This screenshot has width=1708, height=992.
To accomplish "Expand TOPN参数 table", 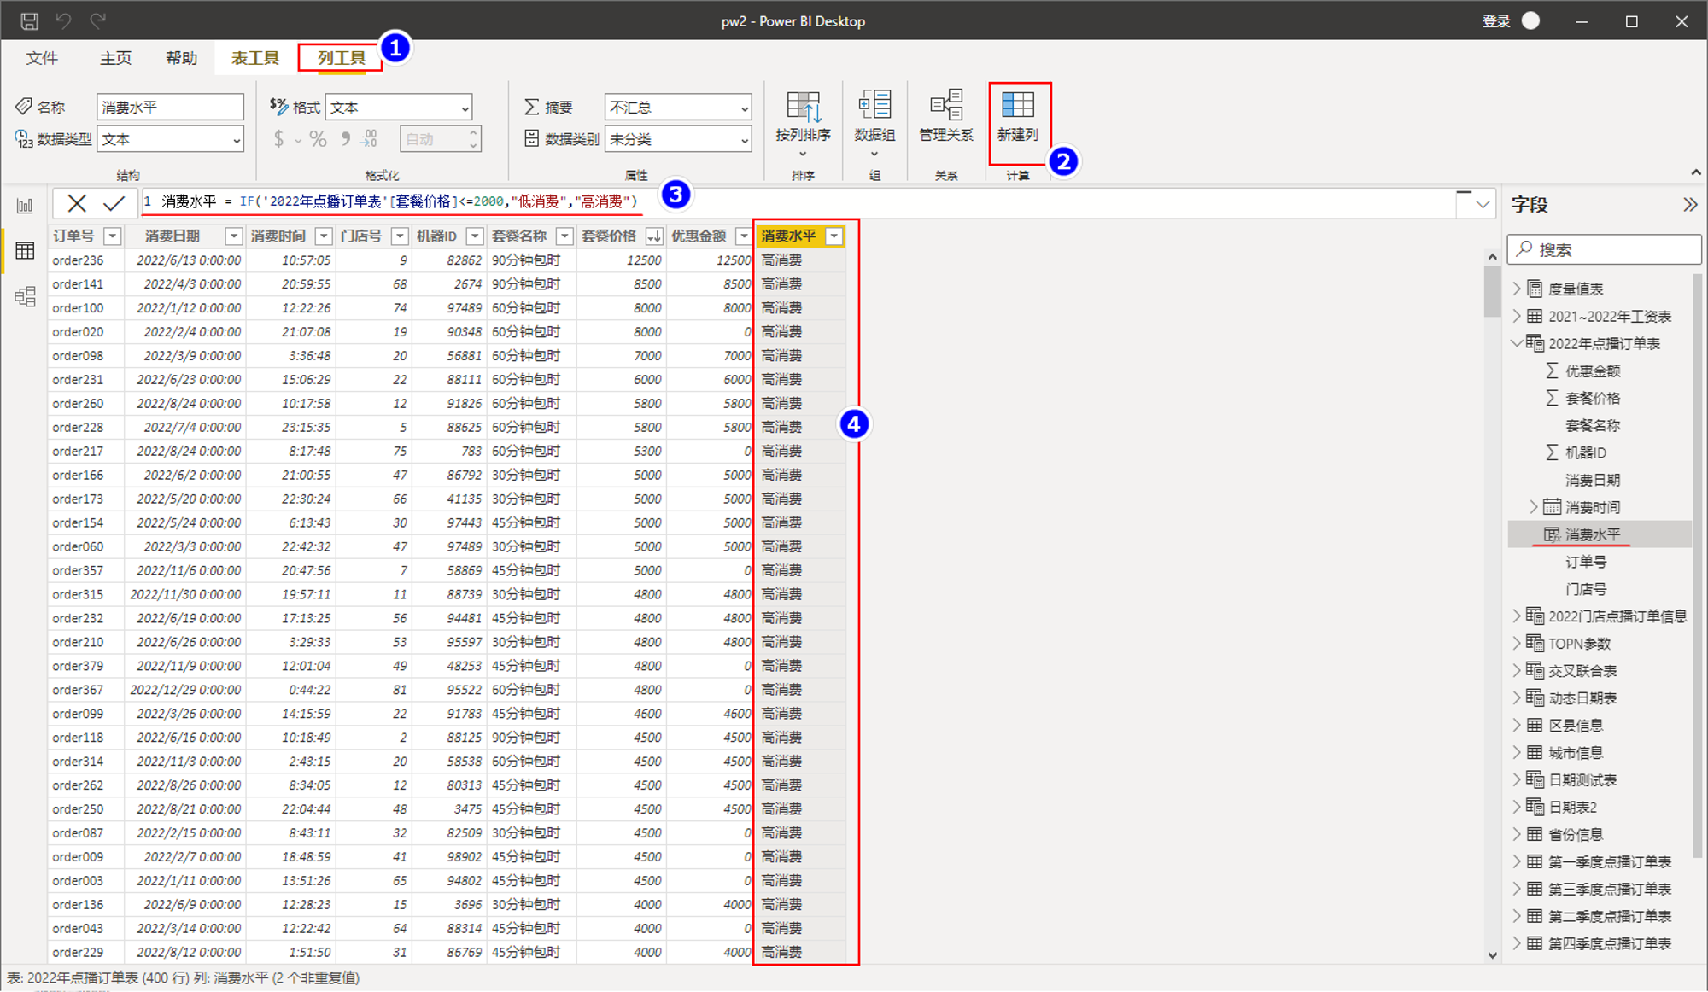I will tap(1517, 644).
